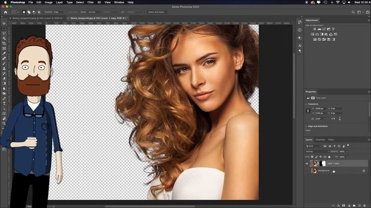Click the search icon in options bar
The image size is (371, 208).
[353, 12]
